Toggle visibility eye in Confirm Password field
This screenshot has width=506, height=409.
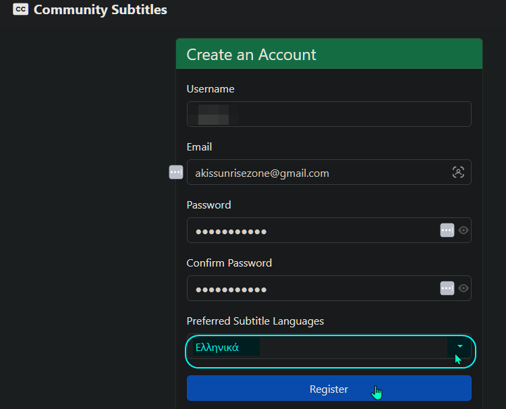pyautogui.click(x=463, y=288)
